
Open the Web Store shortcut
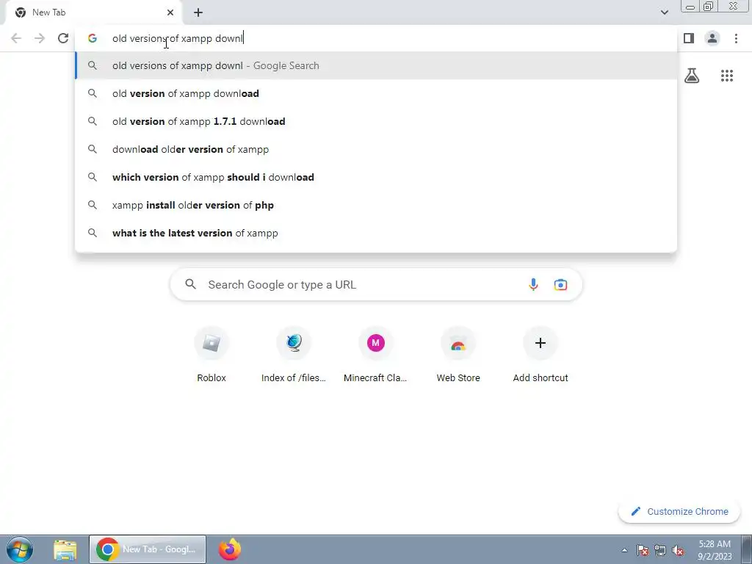(x=458, y=355)
